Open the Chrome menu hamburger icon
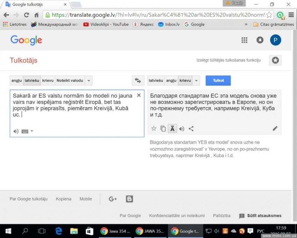The width and height of the screenshot is (297, 238). (x=291, y=15)
